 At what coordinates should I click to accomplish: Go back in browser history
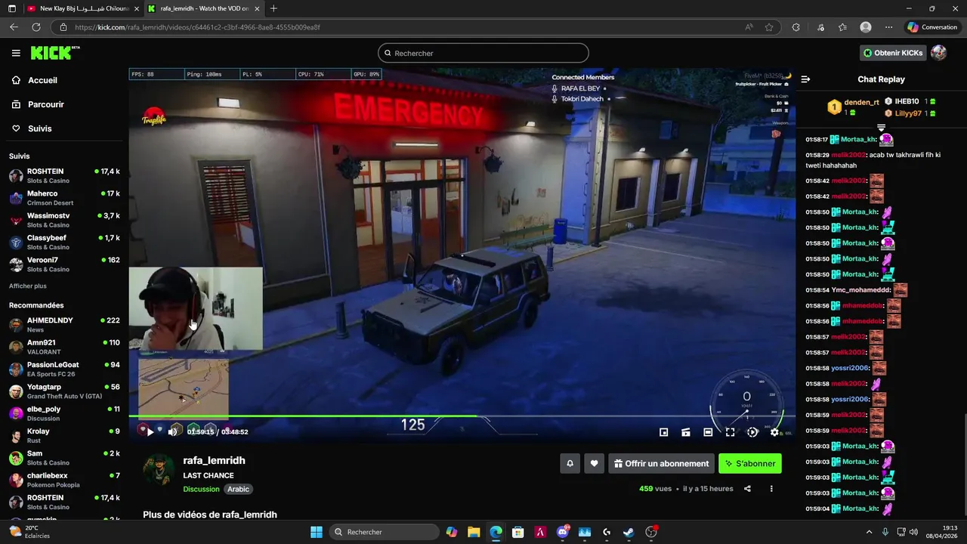pos(14,27)
